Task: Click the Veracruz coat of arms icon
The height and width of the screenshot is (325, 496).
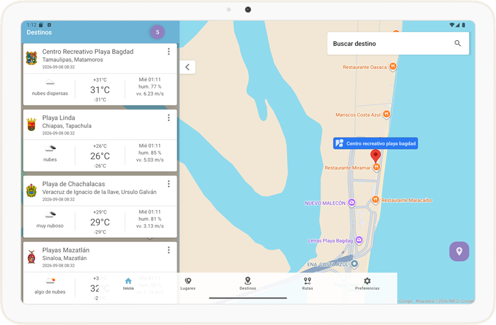Action: coord(31,191)
